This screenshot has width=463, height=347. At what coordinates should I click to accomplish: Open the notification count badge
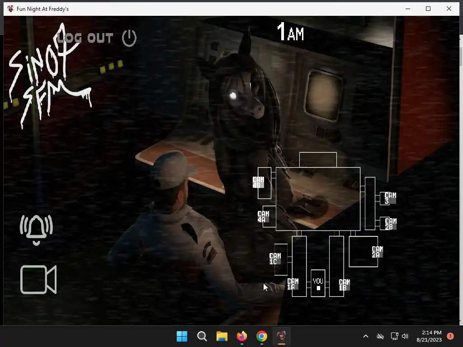click(x=450, y=336)
